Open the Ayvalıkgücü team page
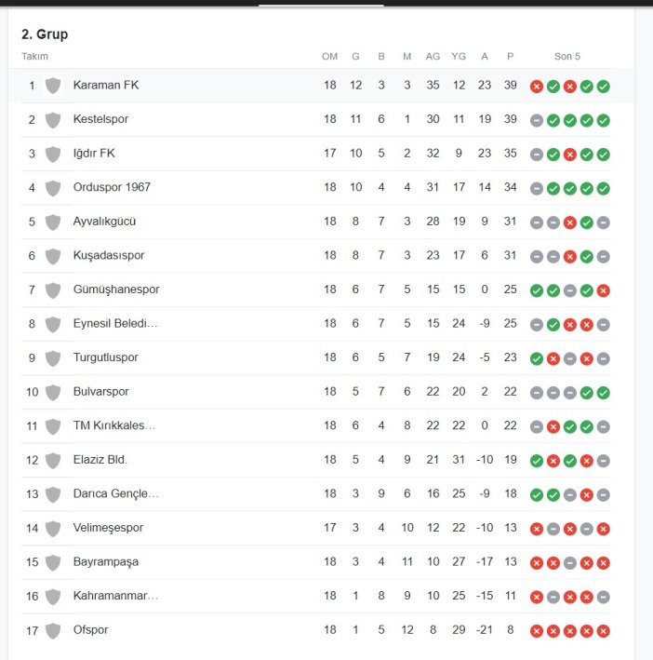This screenshot has height=660, width=653. pyautogui.click(x=105, y=222)
